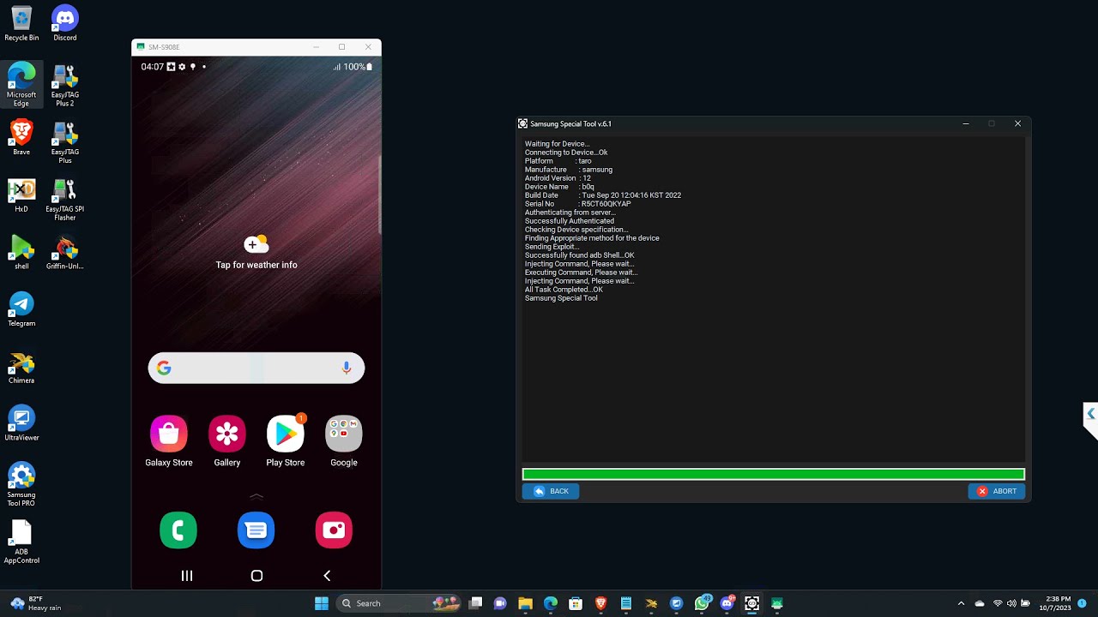The height and width of the screenshot is (617, 1098).
Task: Click the green progress bar
Action: click(773, 474)
